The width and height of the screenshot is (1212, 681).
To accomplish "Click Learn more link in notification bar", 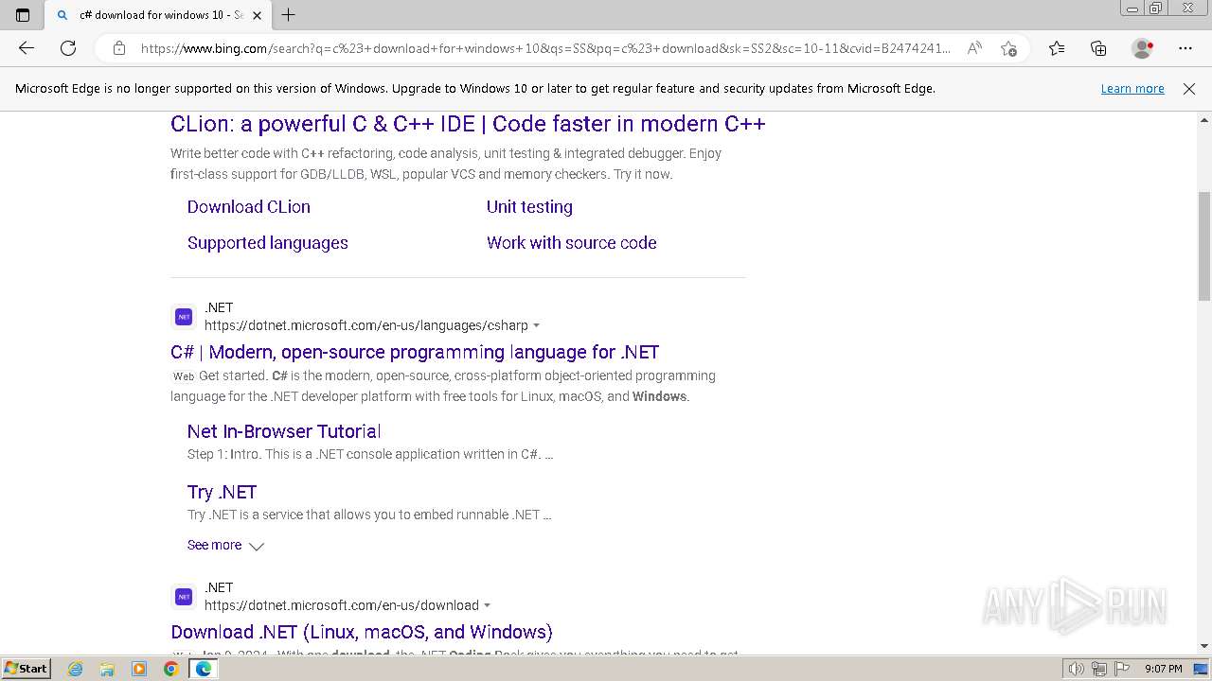I will click(x=1132, y=88).
